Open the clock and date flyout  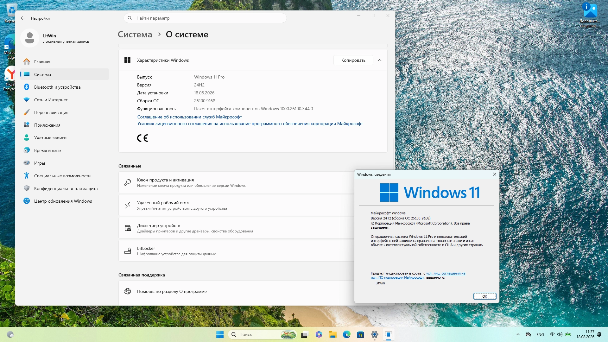tap(585, 334)
